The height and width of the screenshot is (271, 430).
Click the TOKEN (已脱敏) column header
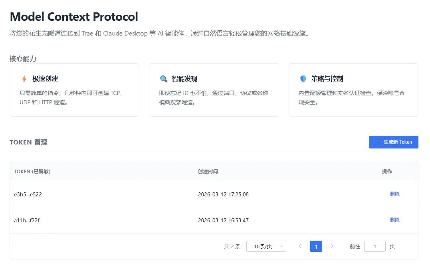(32, 172)
